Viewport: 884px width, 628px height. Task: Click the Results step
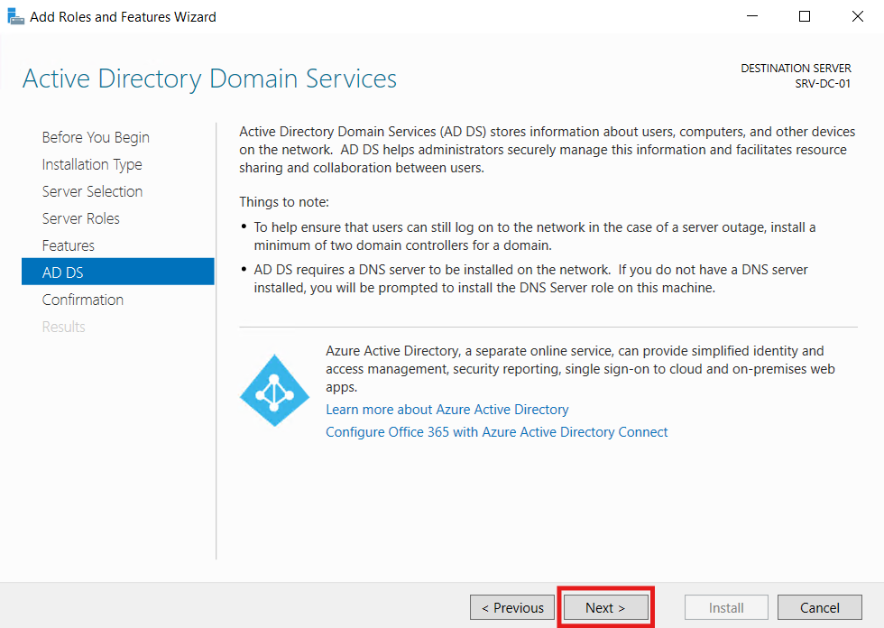(63, 326)
